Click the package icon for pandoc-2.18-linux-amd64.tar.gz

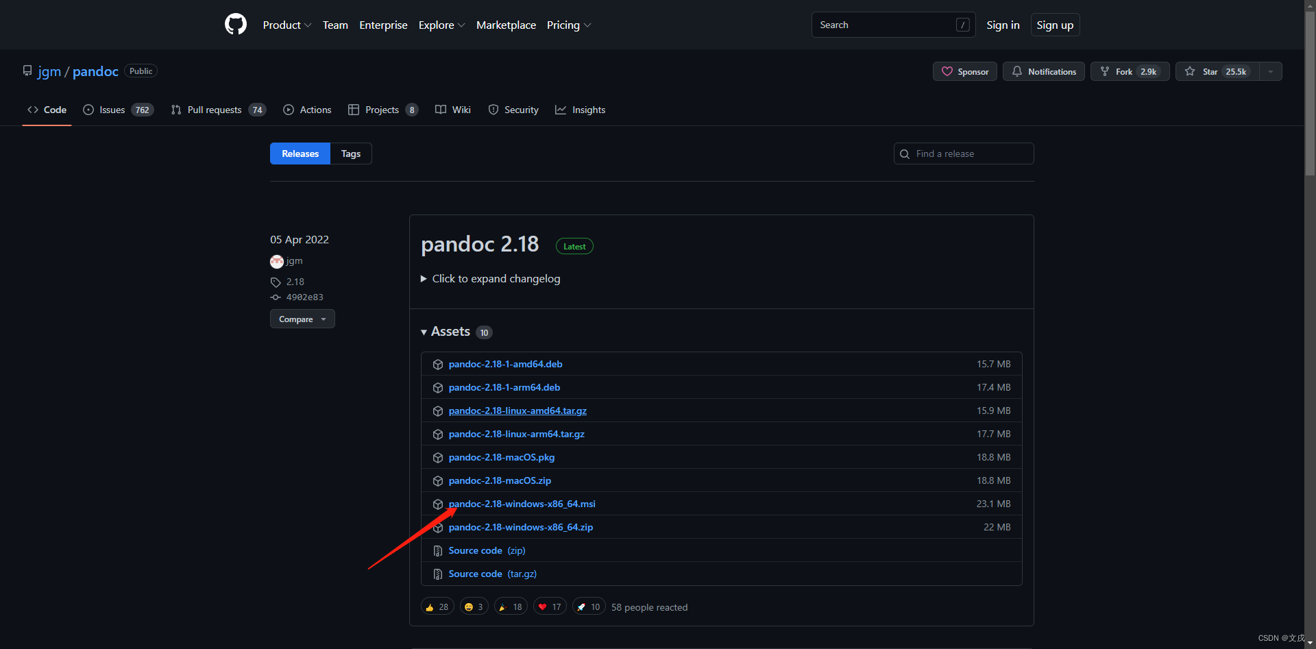click(x=438, y=411)
